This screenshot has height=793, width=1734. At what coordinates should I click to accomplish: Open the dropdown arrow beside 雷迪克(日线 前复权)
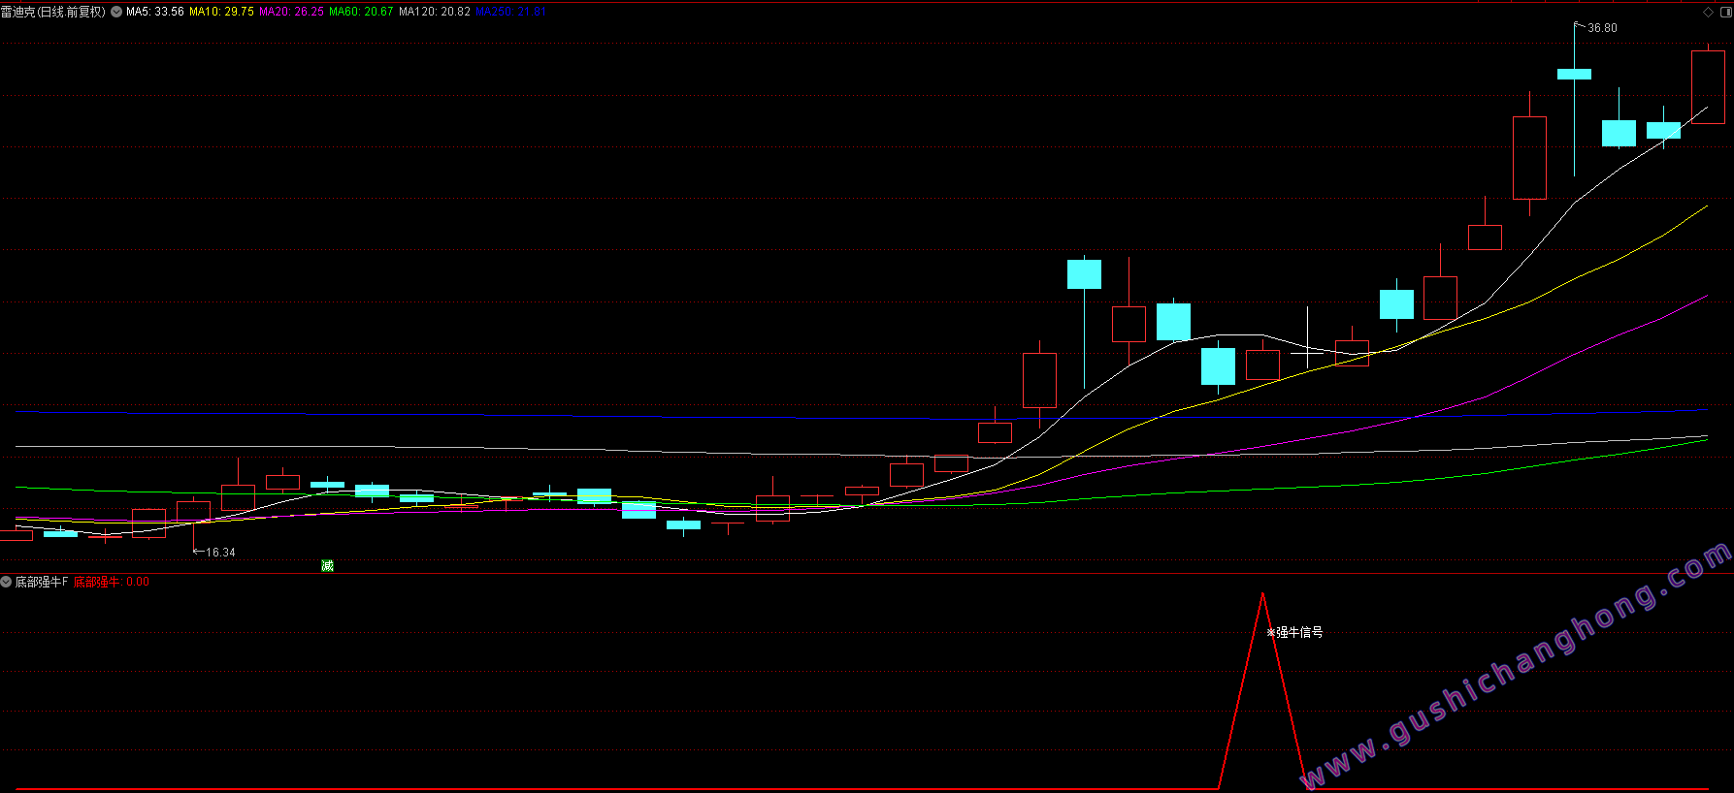coord(116,12)
